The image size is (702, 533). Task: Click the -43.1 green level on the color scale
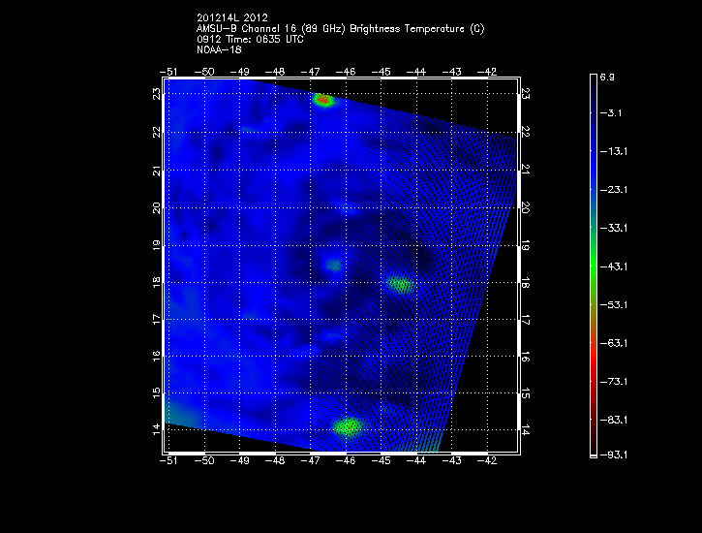[x=612, y=266]
